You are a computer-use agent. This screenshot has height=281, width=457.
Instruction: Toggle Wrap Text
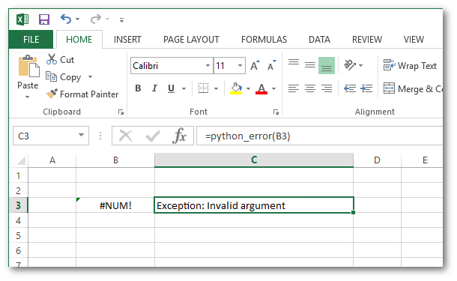pos(410,66)
